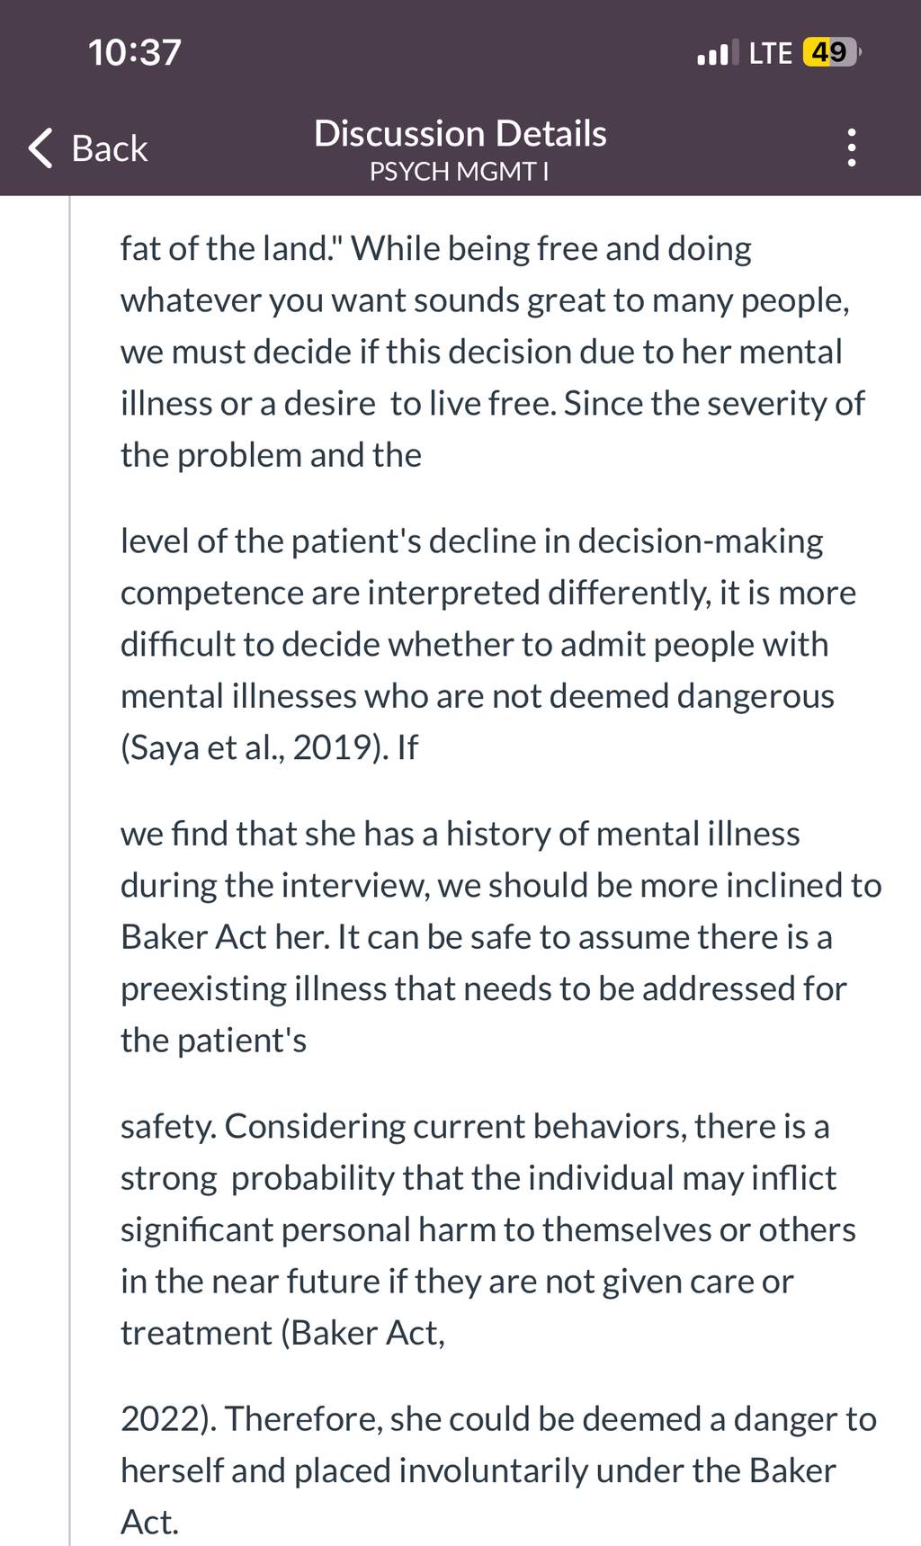Tap the vertical reply thread line on left
Viewport: 921px width, 1546px height.
click(69, 871)
